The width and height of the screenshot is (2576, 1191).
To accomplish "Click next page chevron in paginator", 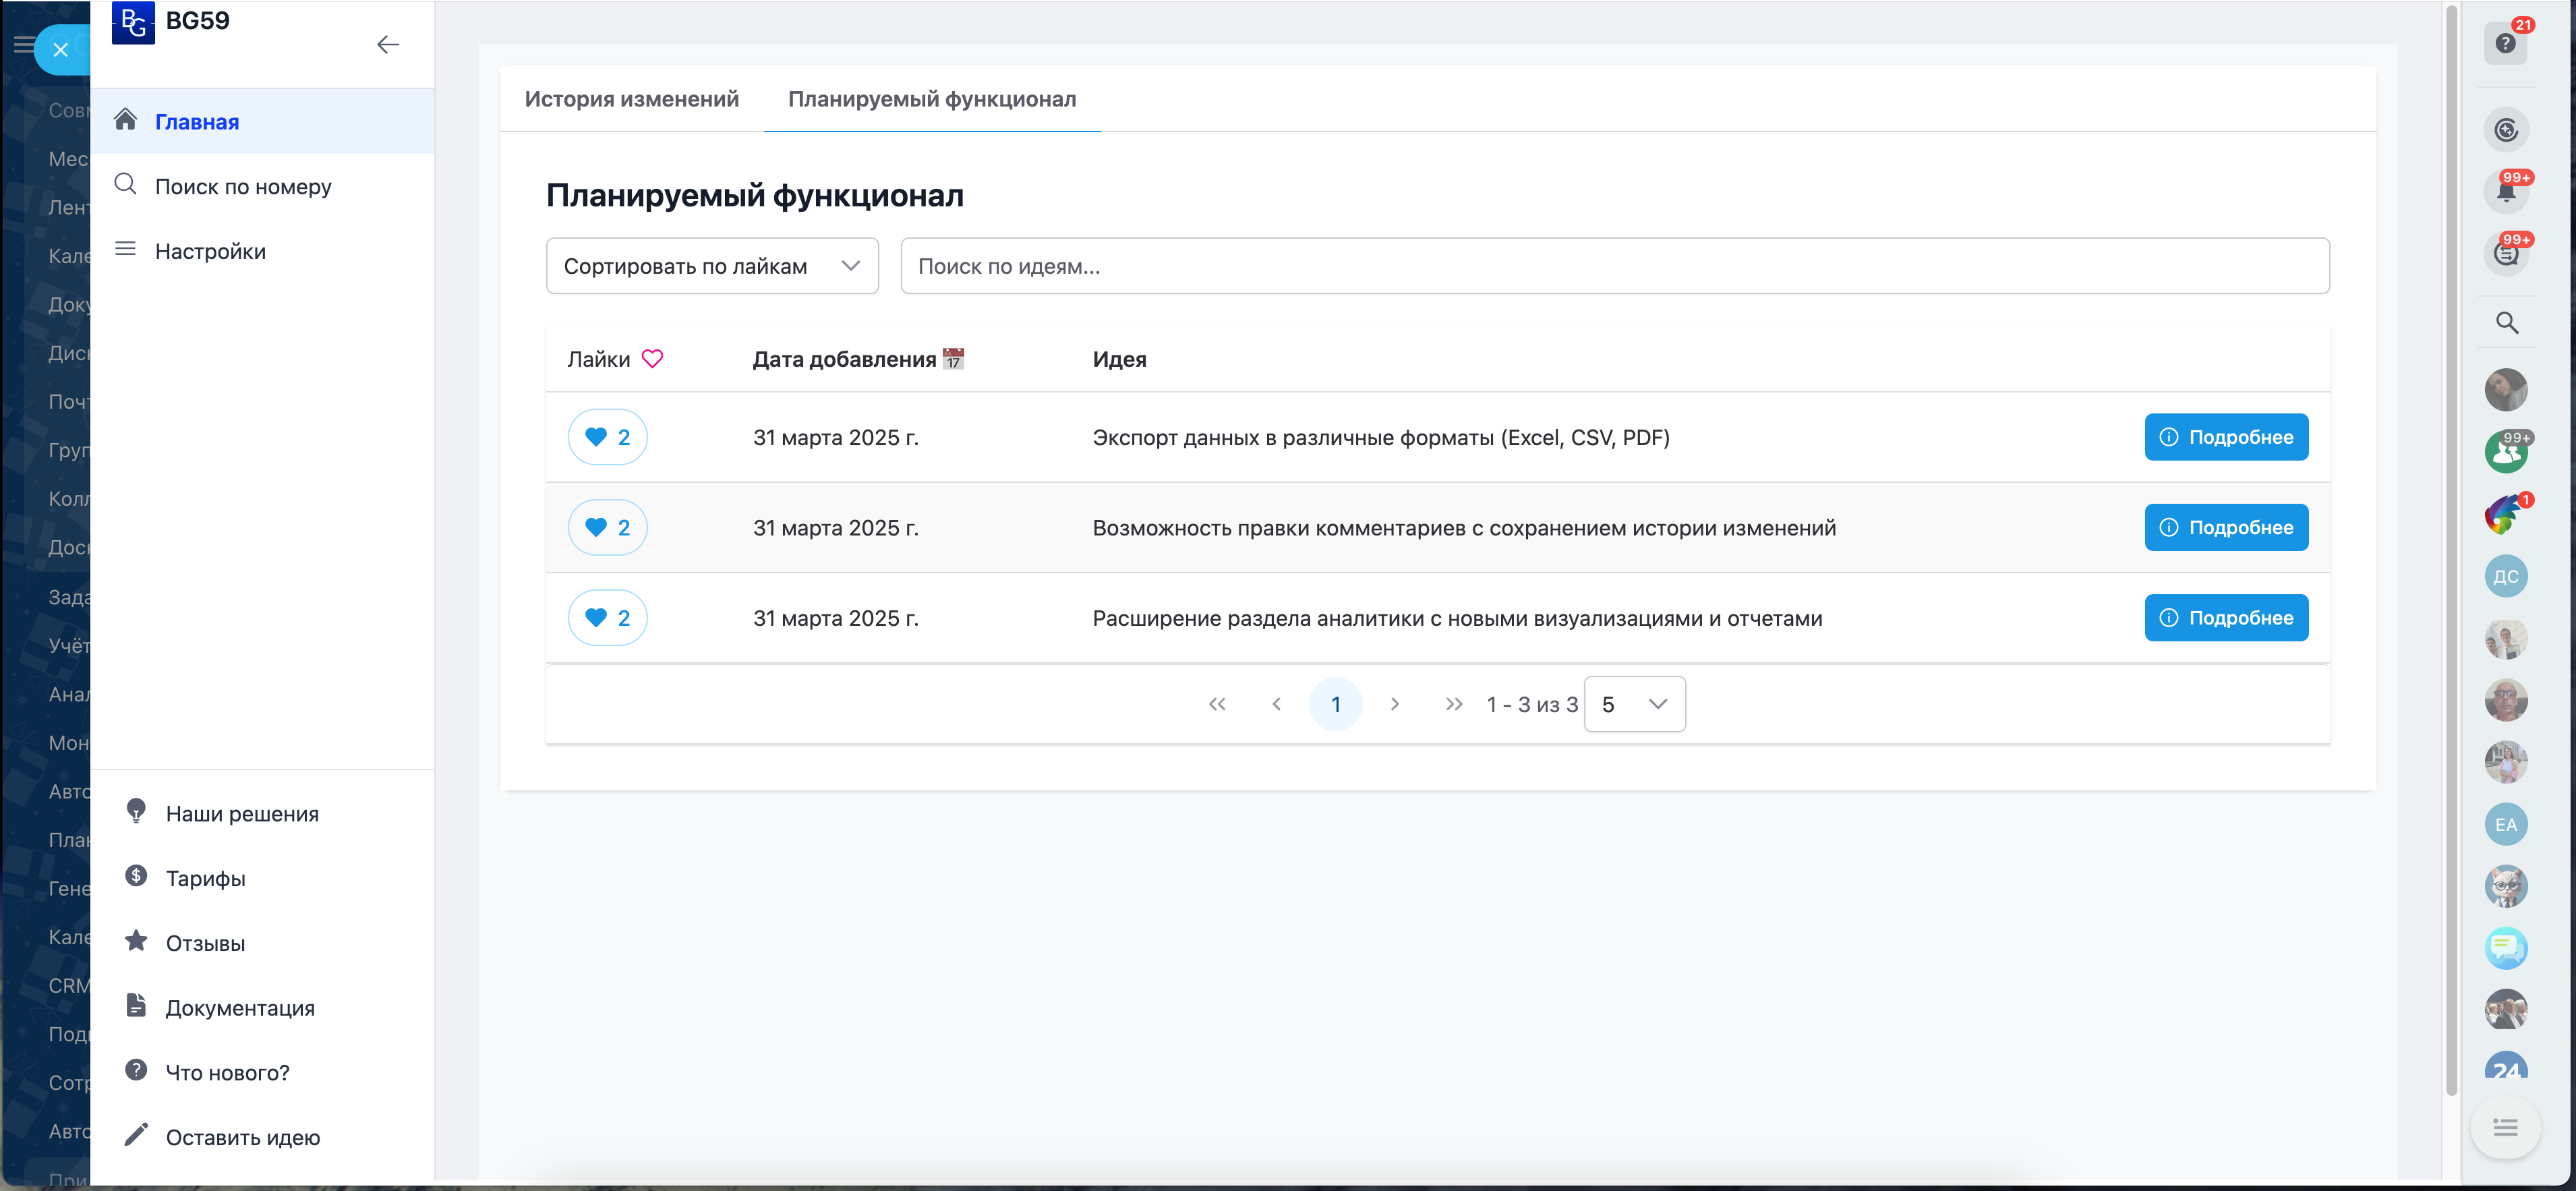I will tap(1395, 704).
